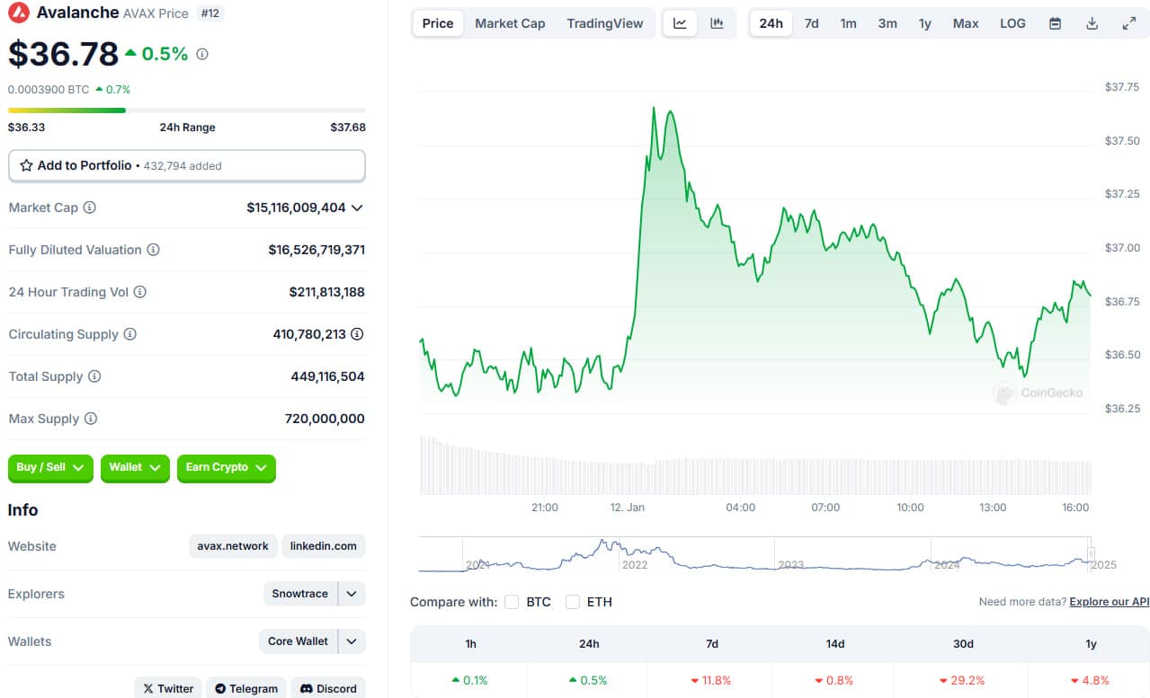The image size is (1150, 698).
Task: Click the 1h 0.1% cell
Action: [x=468, y=680]
